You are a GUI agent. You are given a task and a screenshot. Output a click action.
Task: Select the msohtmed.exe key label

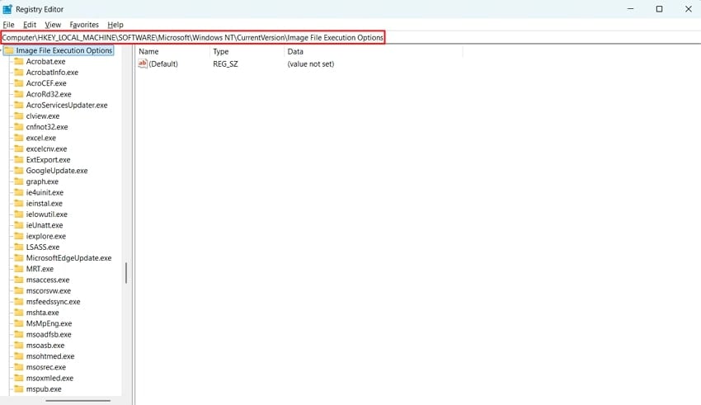50,356
